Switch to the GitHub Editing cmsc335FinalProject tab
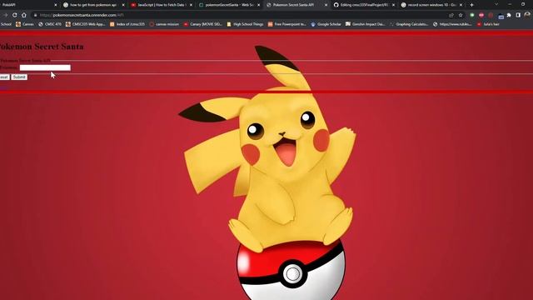The width and height of the screenshot is (533, 300). click(364, 5)
